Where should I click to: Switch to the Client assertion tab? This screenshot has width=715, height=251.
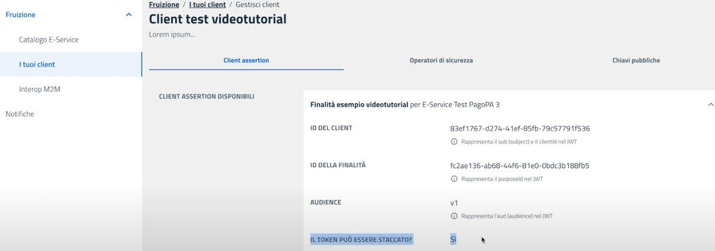(x=246, y=60)
